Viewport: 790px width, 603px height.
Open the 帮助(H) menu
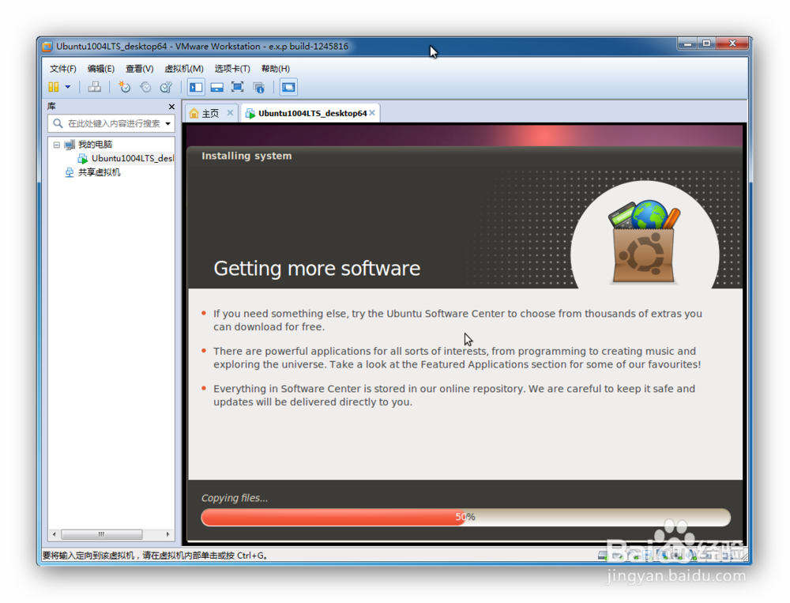click(x=276, y=69)
